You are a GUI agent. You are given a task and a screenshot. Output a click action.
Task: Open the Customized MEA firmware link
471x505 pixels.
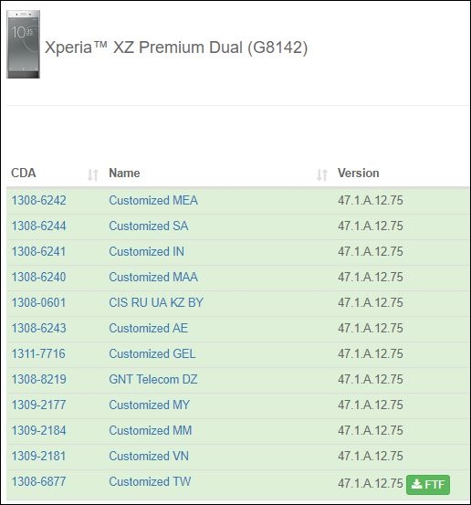pyautogui.click(x=153, y=200)
